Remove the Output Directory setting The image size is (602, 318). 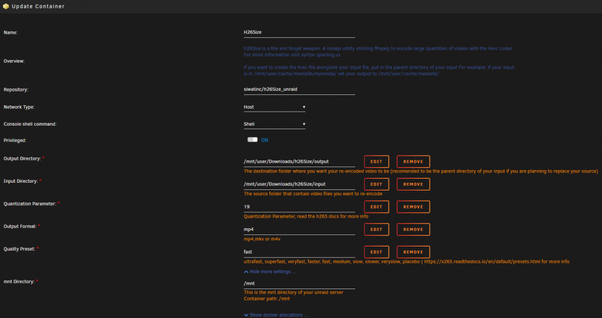(x=413, y=162)
